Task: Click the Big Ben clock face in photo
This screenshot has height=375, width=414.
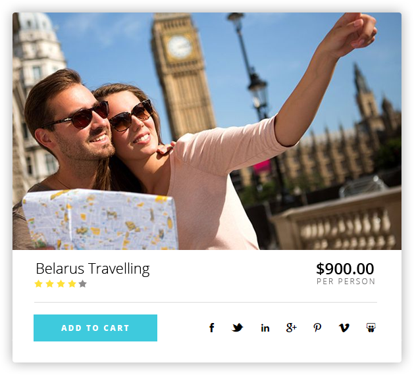Action: pyautogui.click(x=180, y=47)
